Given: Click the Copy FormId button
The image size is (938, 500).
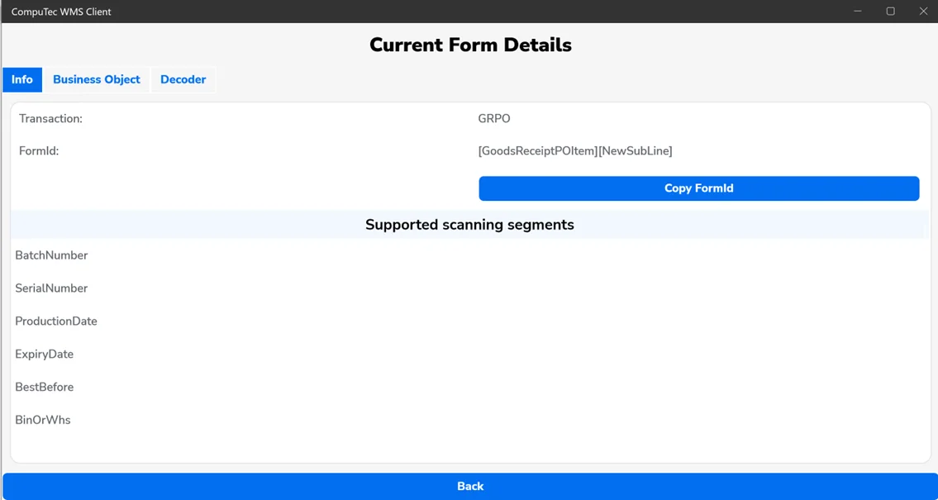Looking at the screenshot, I should tap(698, 188).
